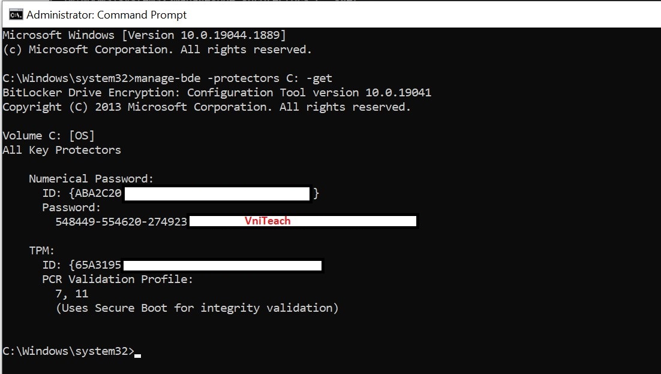Click the Uses Secure Boot validation note

(197, 308)
